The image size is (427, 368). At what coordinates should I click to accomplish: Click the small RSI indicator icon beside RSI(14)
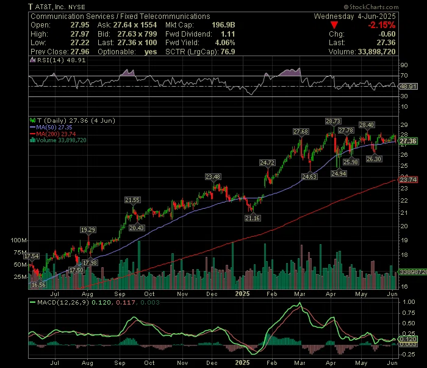click(x=33, y=60)
